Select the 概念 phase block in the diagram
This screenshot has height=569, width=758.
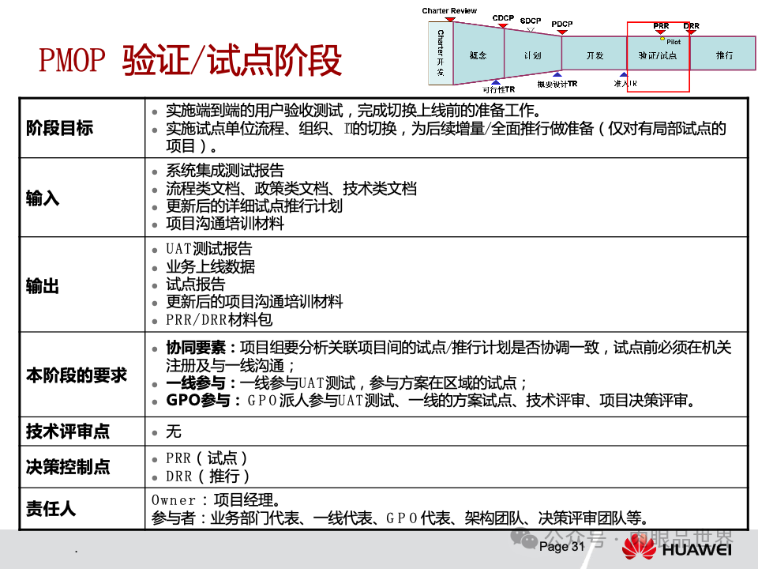[x=478, y=54]
